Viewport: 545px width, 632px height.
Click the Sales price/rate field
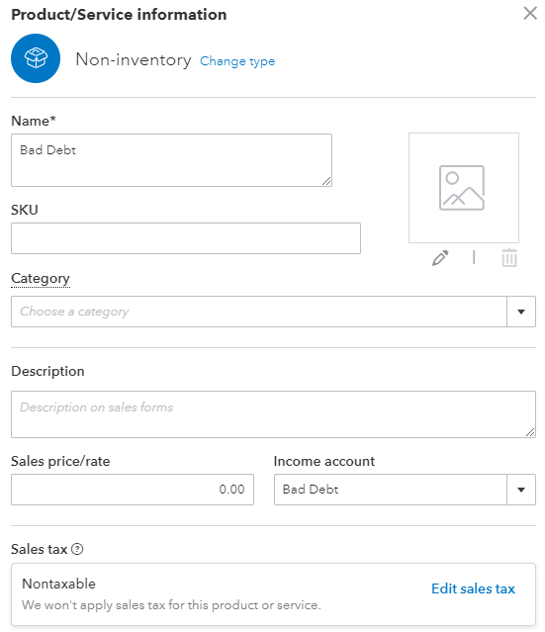pos(133,490)
